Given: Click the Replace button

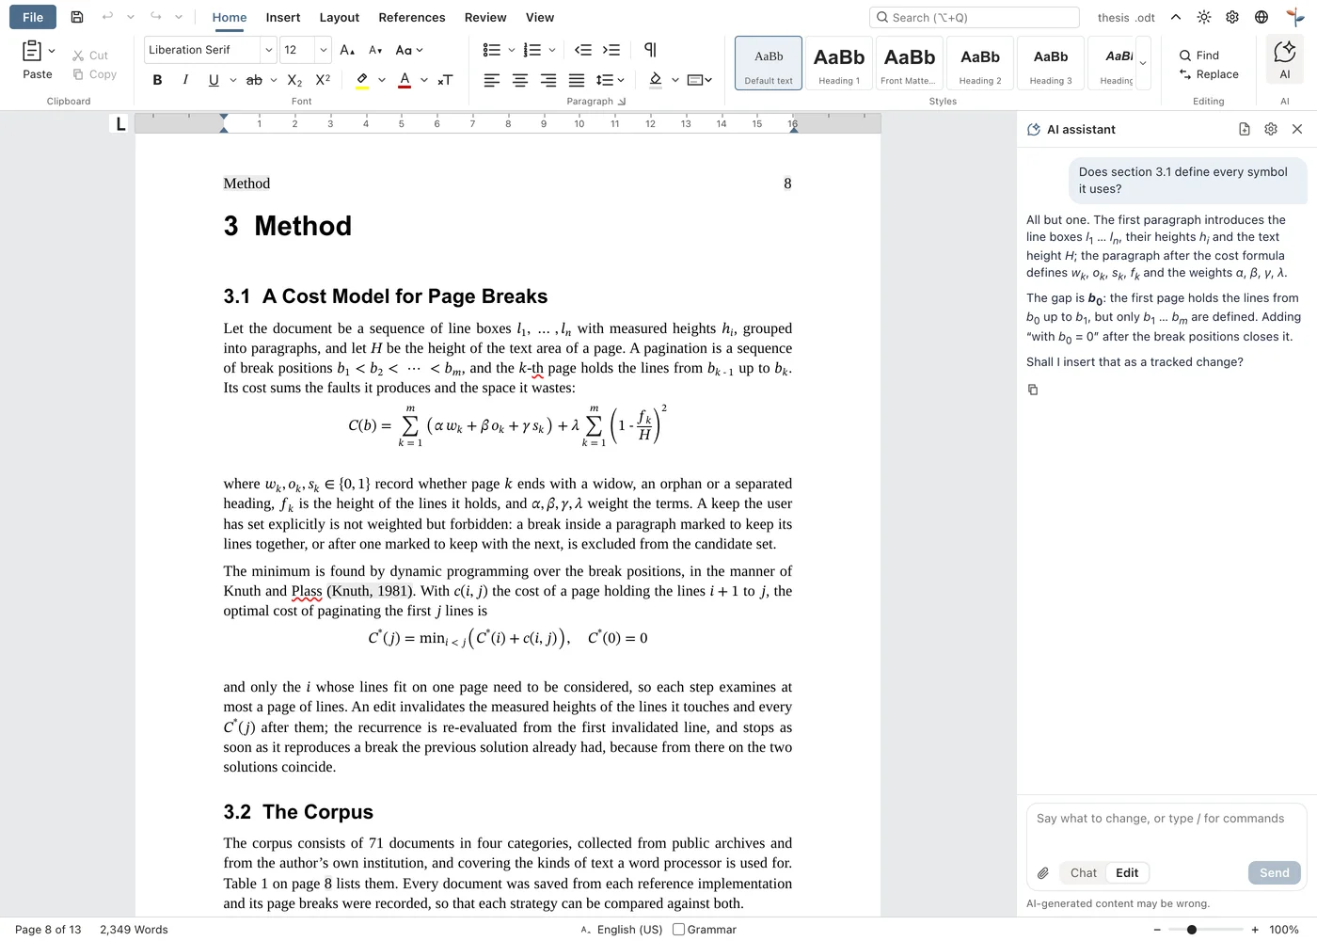Looking at the screenshot, I should click(1209, 74).
